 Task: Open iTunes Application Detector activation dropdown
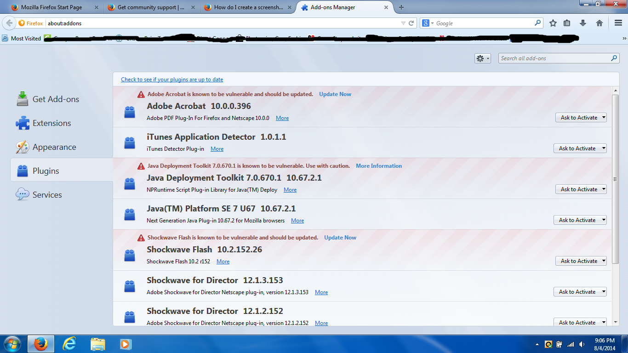(x=580, y=148)
